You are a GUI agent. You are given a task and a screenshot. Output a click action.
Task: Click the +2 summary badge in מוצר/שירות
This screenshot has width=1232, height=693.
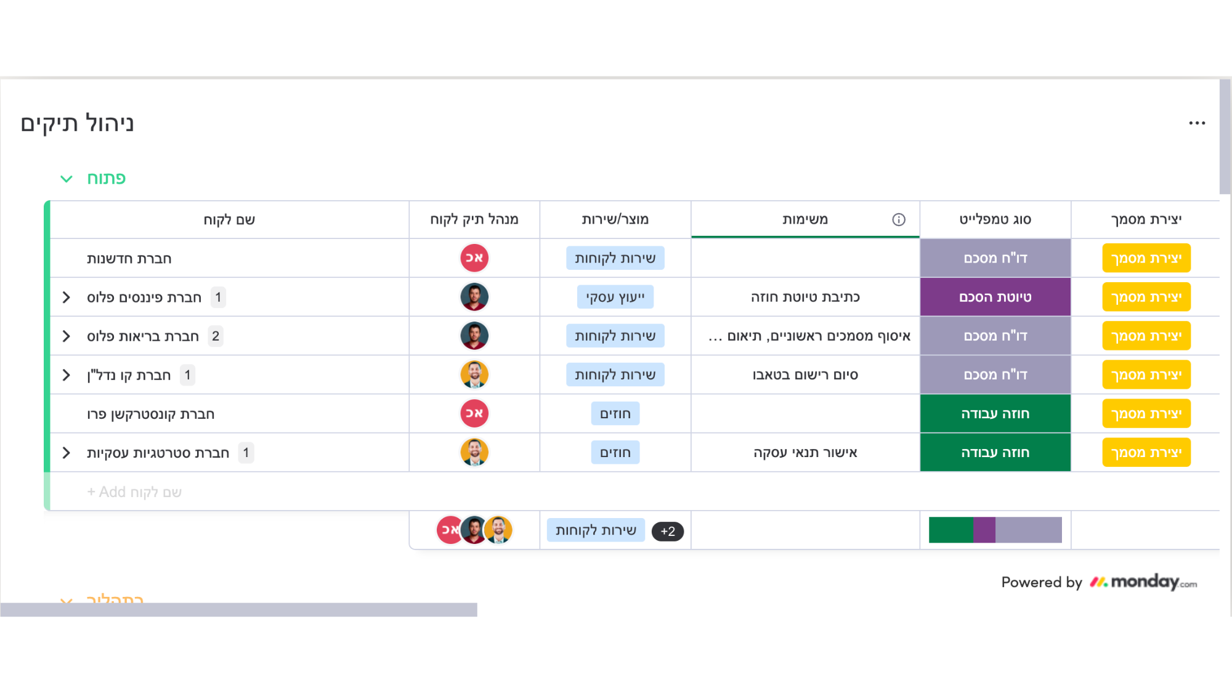click(x=667, y=531)
